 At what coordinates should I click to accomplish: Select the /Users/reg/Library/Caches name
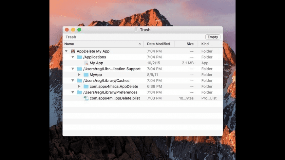[106, 81]
